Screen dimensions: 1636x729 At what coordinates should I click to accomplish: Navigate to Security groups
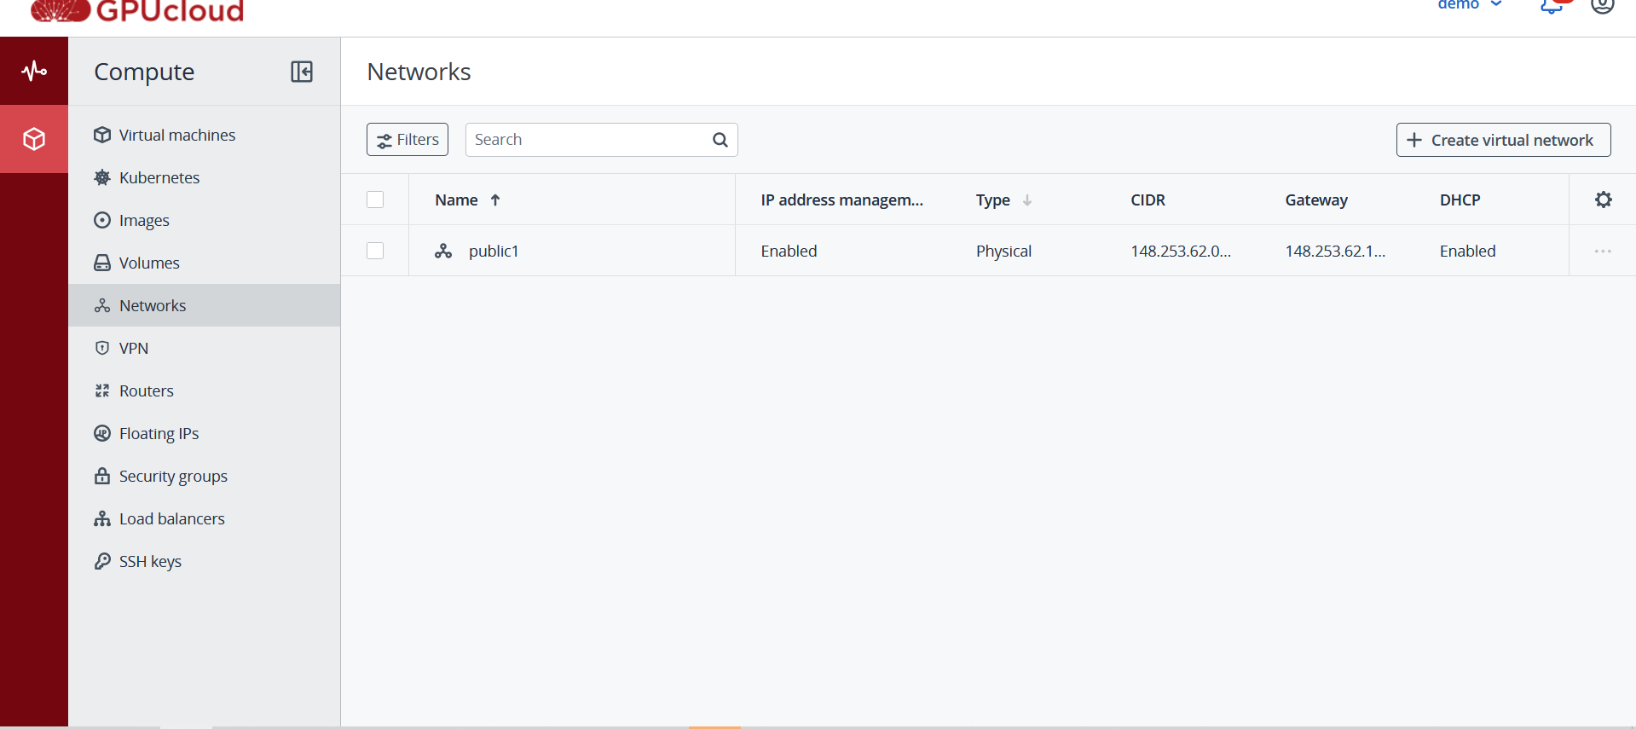[205, 476]
